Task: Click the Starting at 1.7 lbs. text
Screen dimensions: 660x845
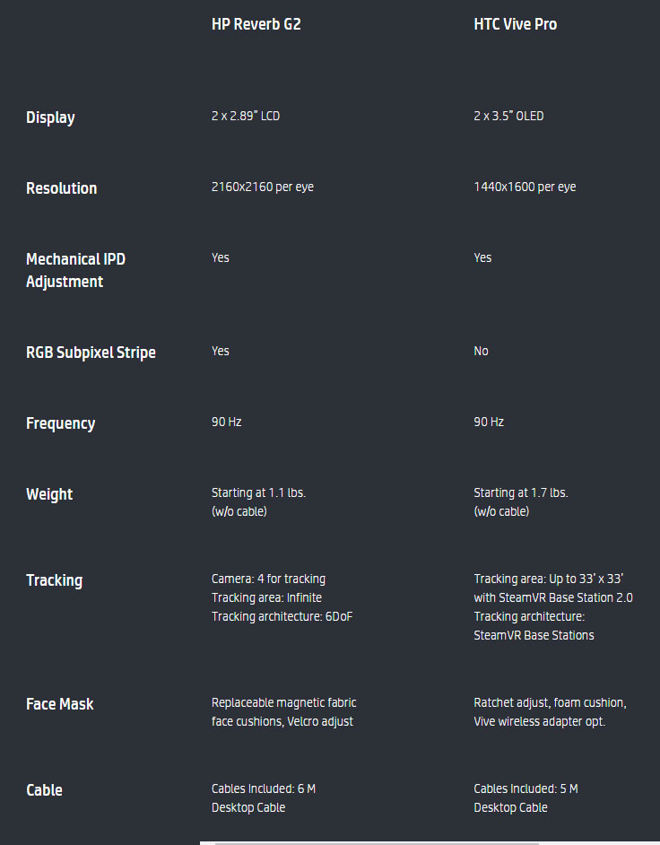Action: pyautogui.click(x=520, y=492)
